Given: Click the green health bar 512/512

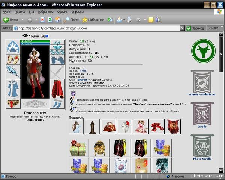Looking at the screenshot, I should click(x=35, y=41).
